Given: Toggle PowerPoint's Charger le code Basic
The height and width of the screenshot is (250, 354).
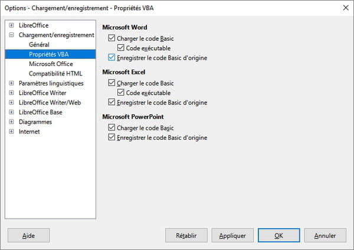Looking at the screenshot, I should [112, 127].
